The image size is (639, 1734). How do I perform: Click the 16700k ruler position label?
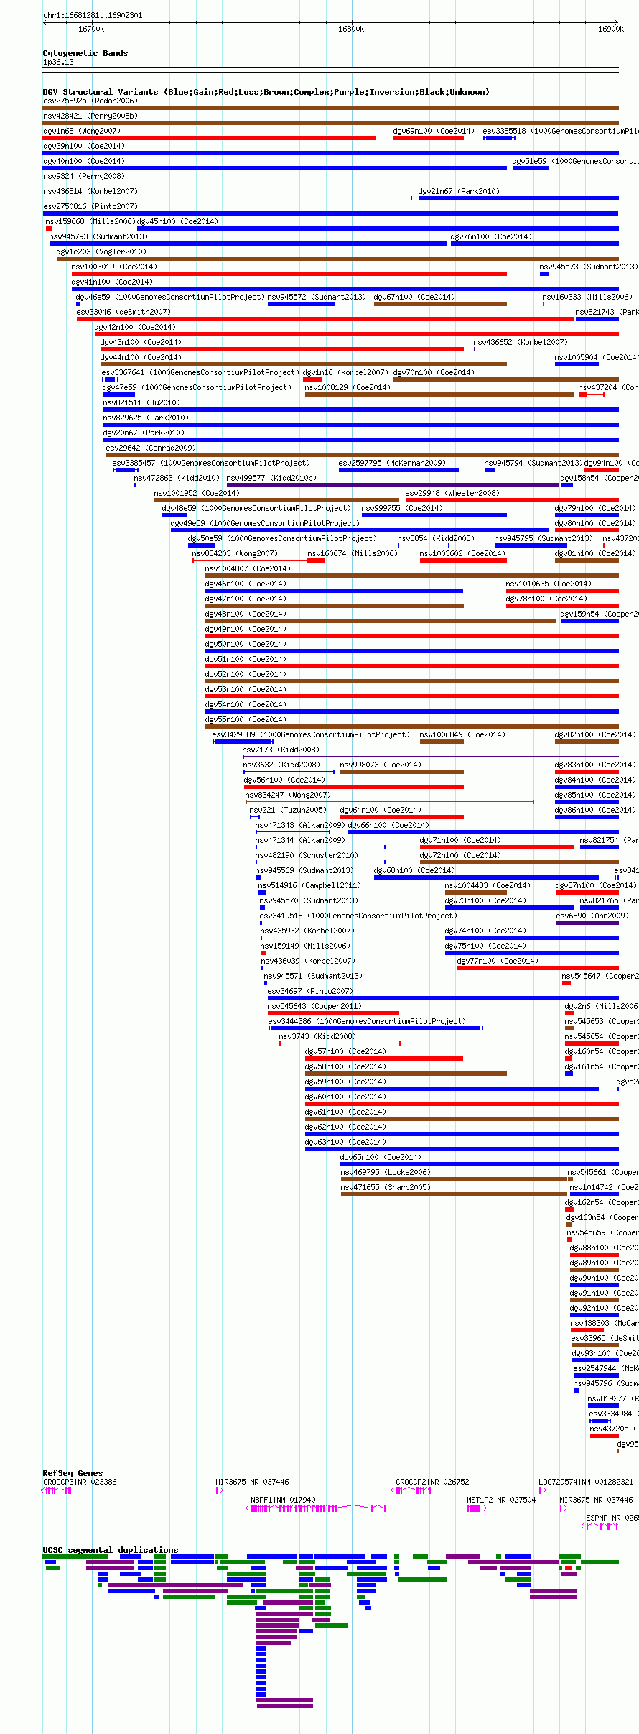91,29
